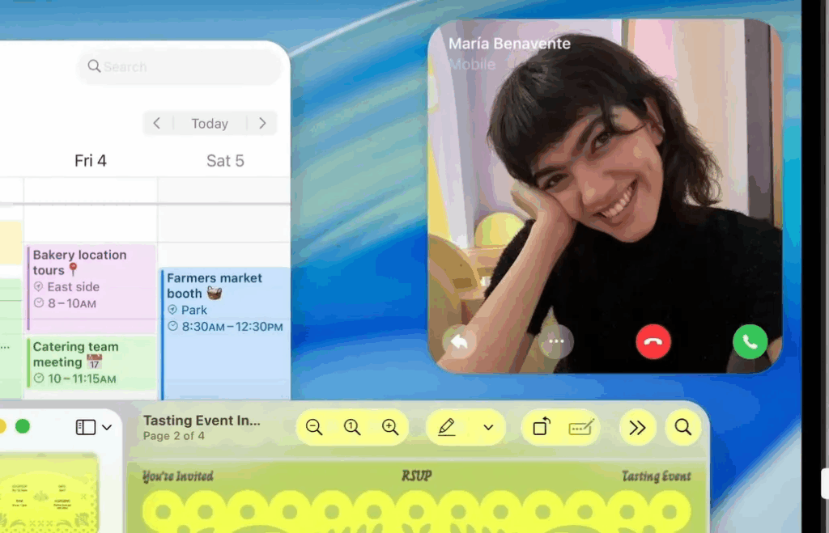Viewport: 829px width, 533px height.
Task: Zoom out in the Preview toolbar
Action: pyautogui.click(x=314, y=427)
